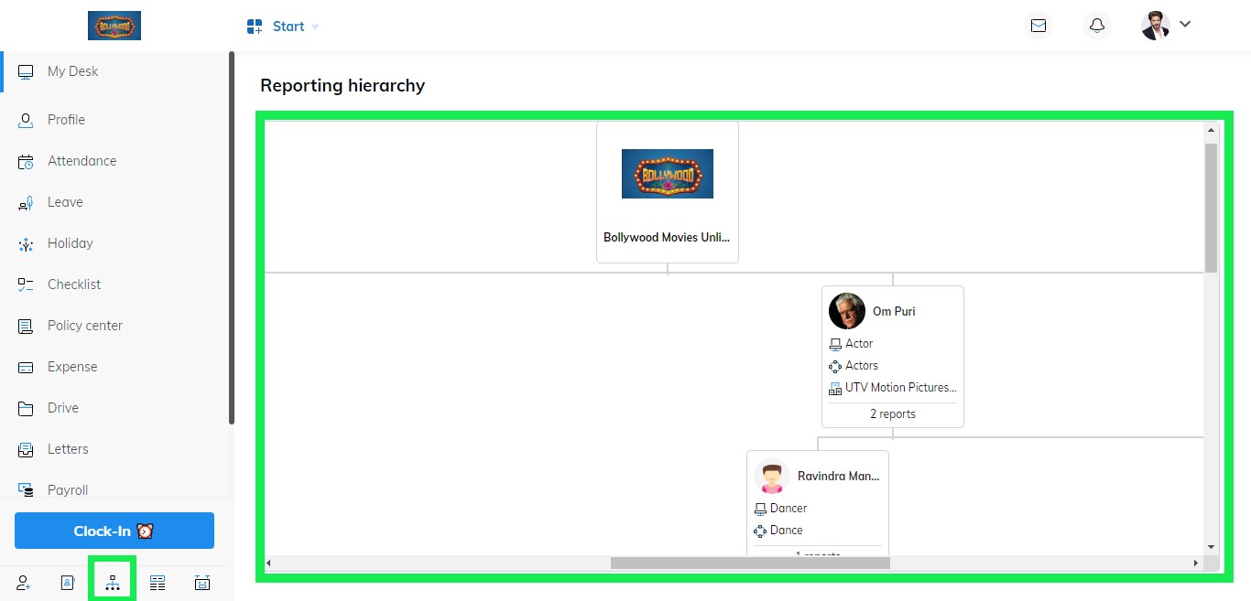Click the Holiday icon
1251x601 pixels.
[x=26, y=243]
